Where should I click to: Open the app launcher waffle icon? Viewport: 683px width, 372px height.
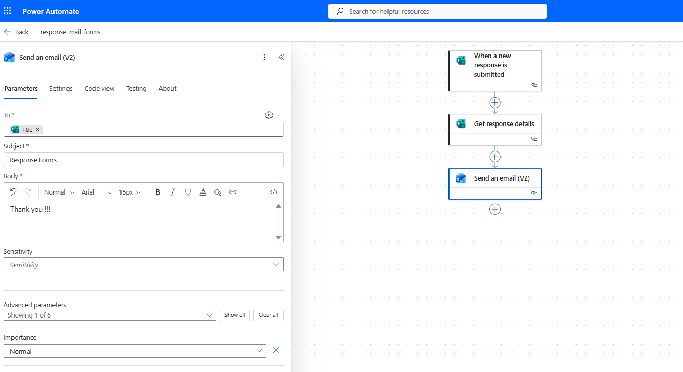tap(8, 11)
